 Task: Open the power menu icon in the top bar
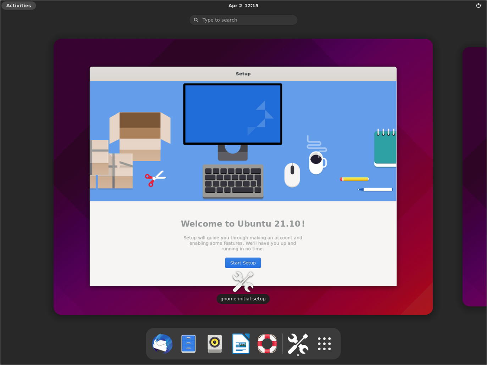pos(478,6)
